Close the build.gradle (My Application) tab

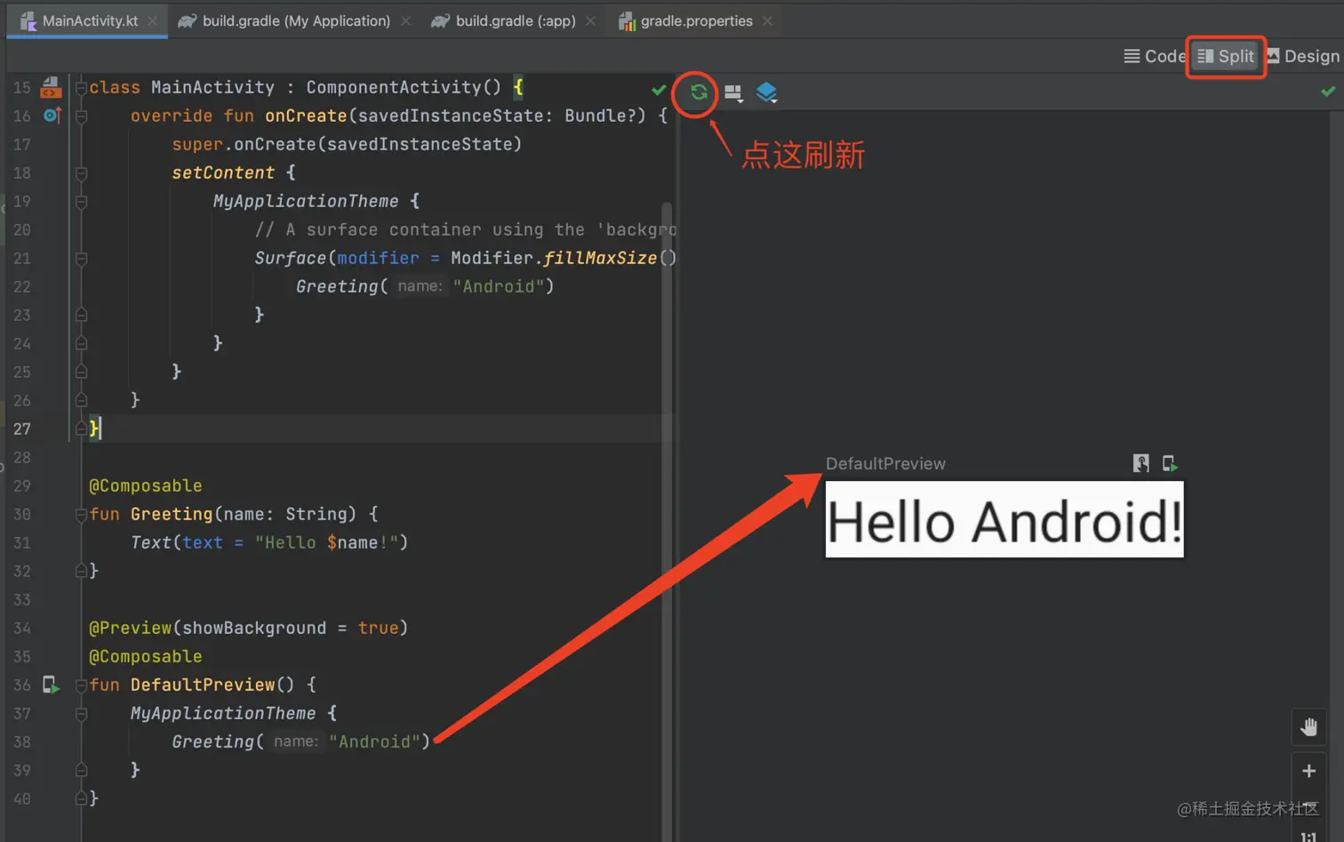point(405,20)
